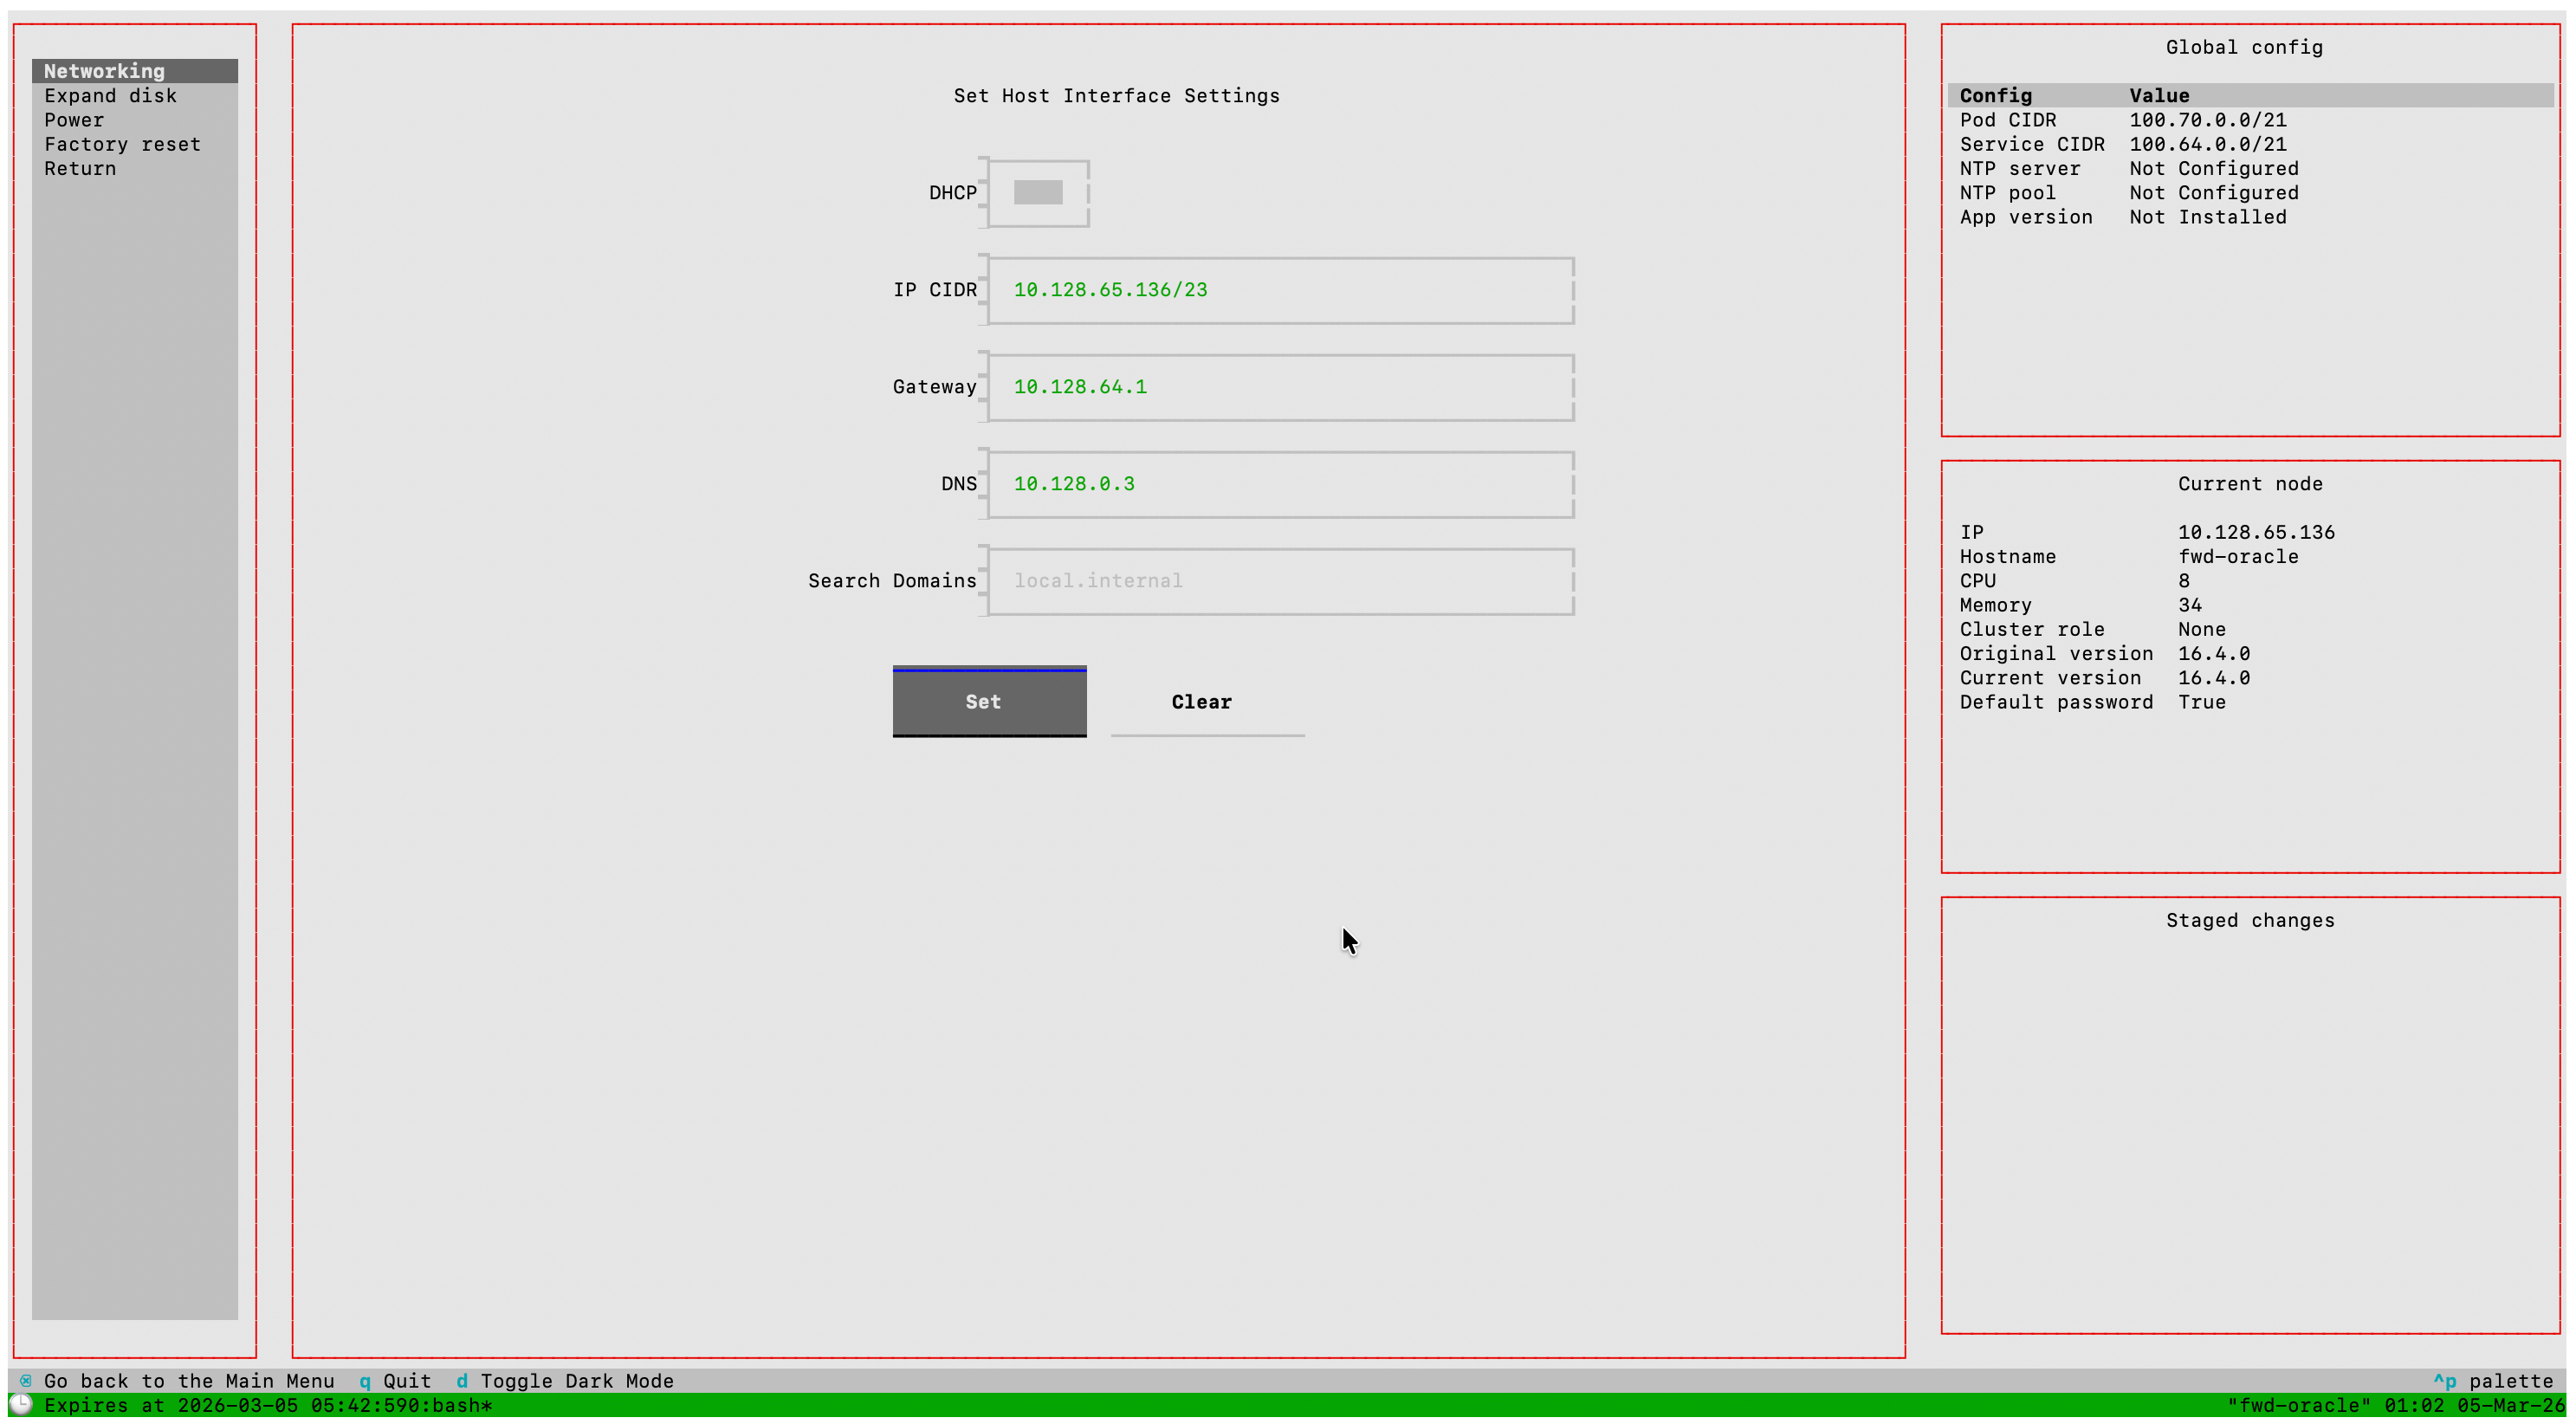Select the NTP server row
This screenshot has height=1424, width=2576.
(x=2250, y=169)
